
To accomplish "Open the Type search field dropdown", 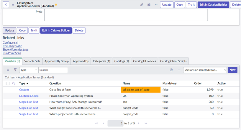I will click(29, 70).
